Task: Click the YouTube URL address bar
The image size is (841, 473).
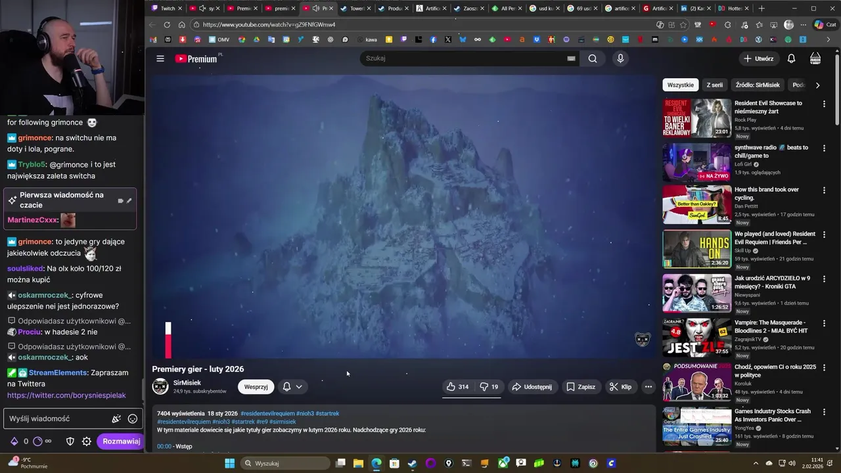Action: (420, 25)
